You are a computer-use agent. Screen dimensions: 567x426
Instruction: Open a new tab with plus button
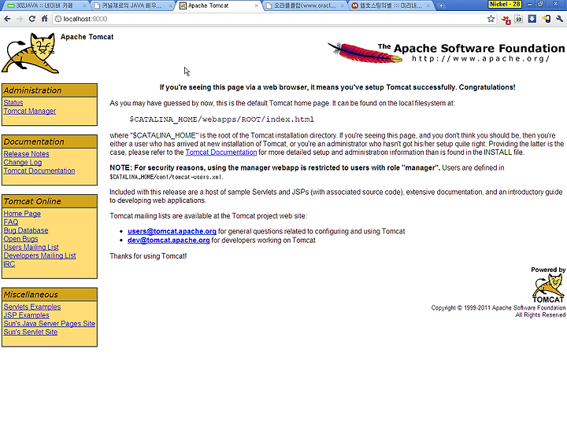pyautogui.click(x=441, y=6)
